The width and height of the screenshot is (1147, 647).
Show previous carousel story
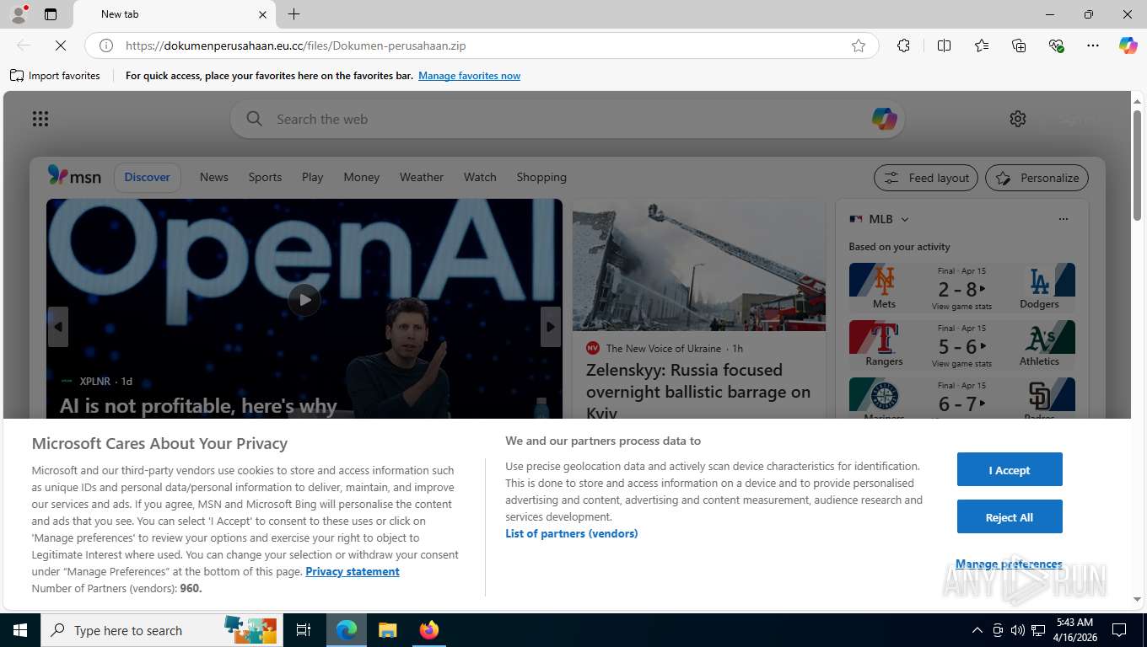pyautogui.click(x=57, y=327)
